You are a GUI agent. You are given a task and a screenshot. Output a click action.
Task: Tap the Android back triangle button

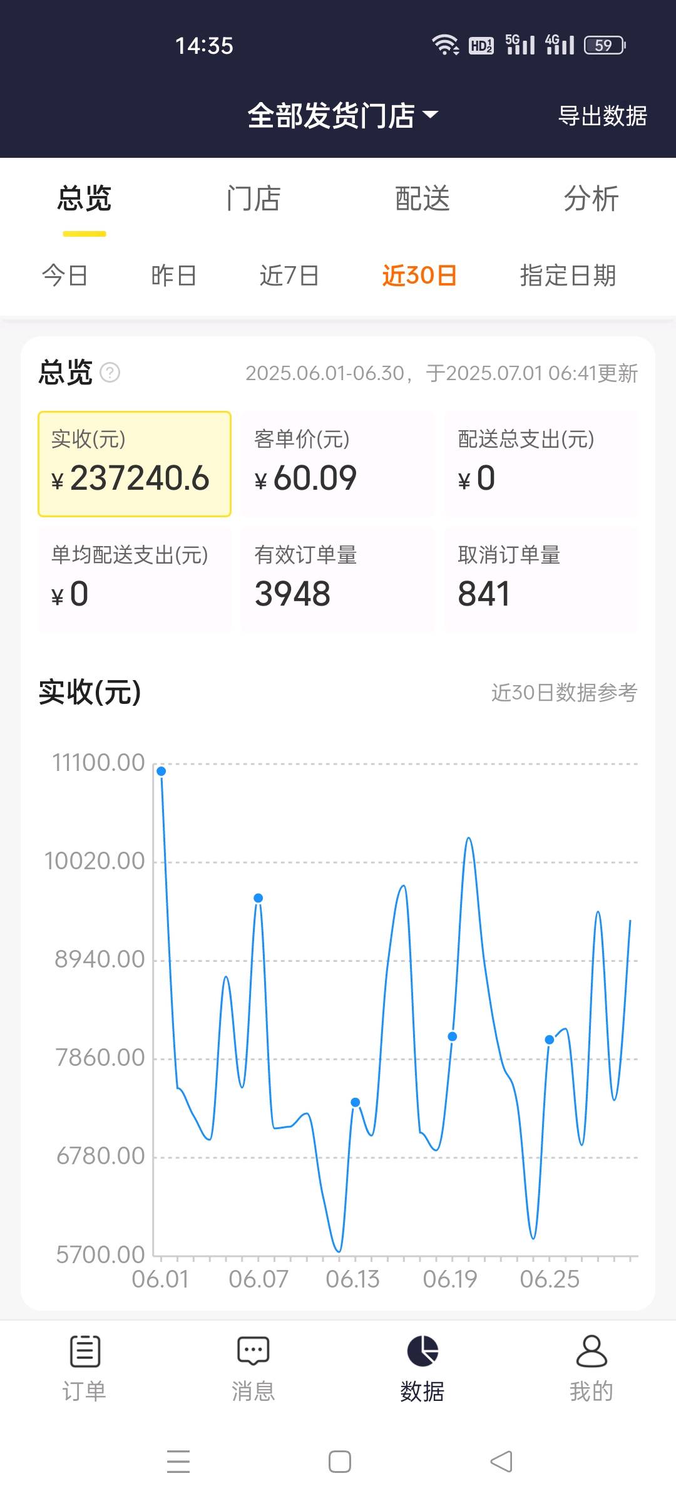[501, 1462]
